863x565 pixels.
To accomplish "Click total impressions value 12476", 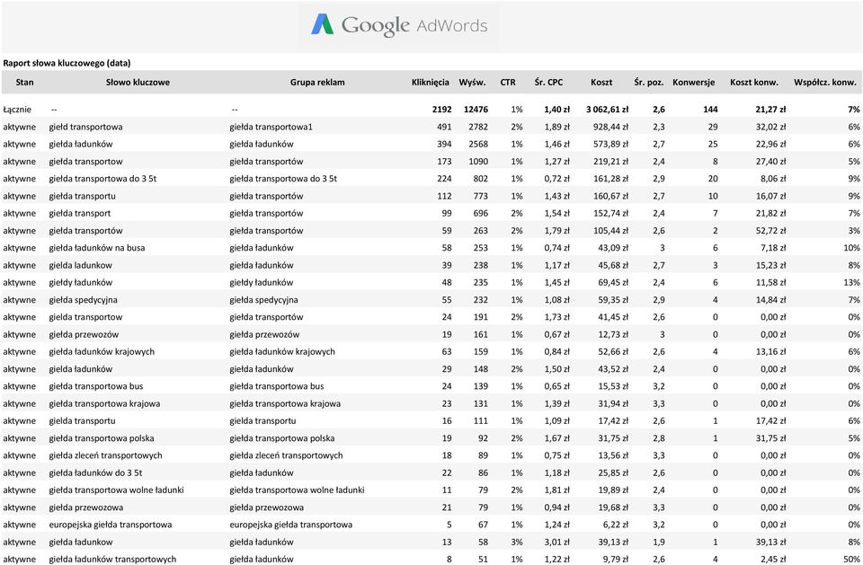I will [x=476, y=110].
